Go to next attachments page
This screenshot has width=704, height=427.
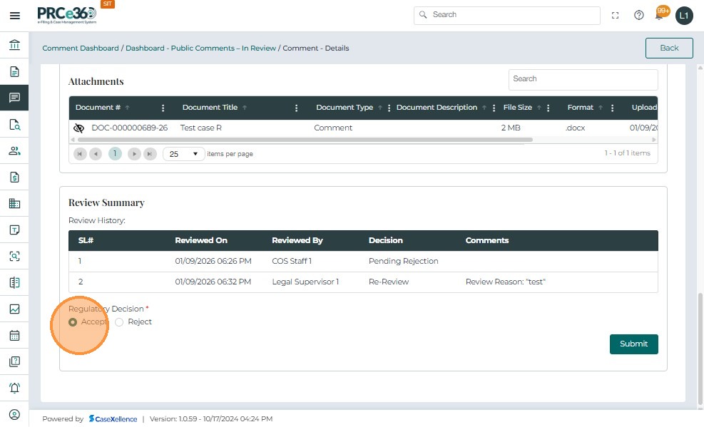134,154
